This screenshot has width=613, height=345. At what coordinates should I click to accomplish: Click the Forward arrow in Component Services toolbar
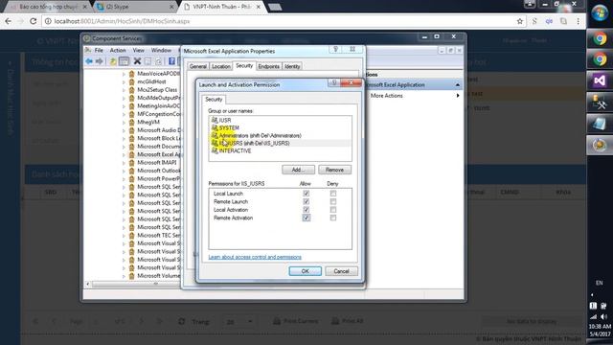pos(100,61)
